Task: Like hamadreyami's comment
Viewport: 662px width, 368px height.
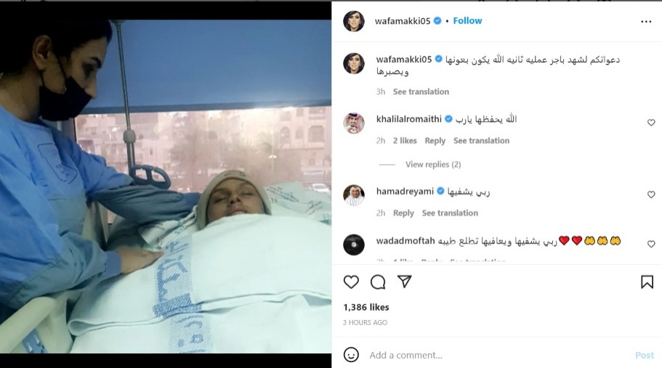Action: 651,195
